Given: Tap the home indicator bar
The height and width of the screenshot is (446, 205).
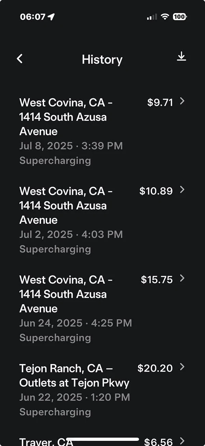Looking at the screenshot, I should point(102,439).
